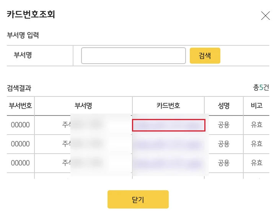Click second row's 유효 status cell
Viewport: 277px width, 215px height.
pos(256,144)
